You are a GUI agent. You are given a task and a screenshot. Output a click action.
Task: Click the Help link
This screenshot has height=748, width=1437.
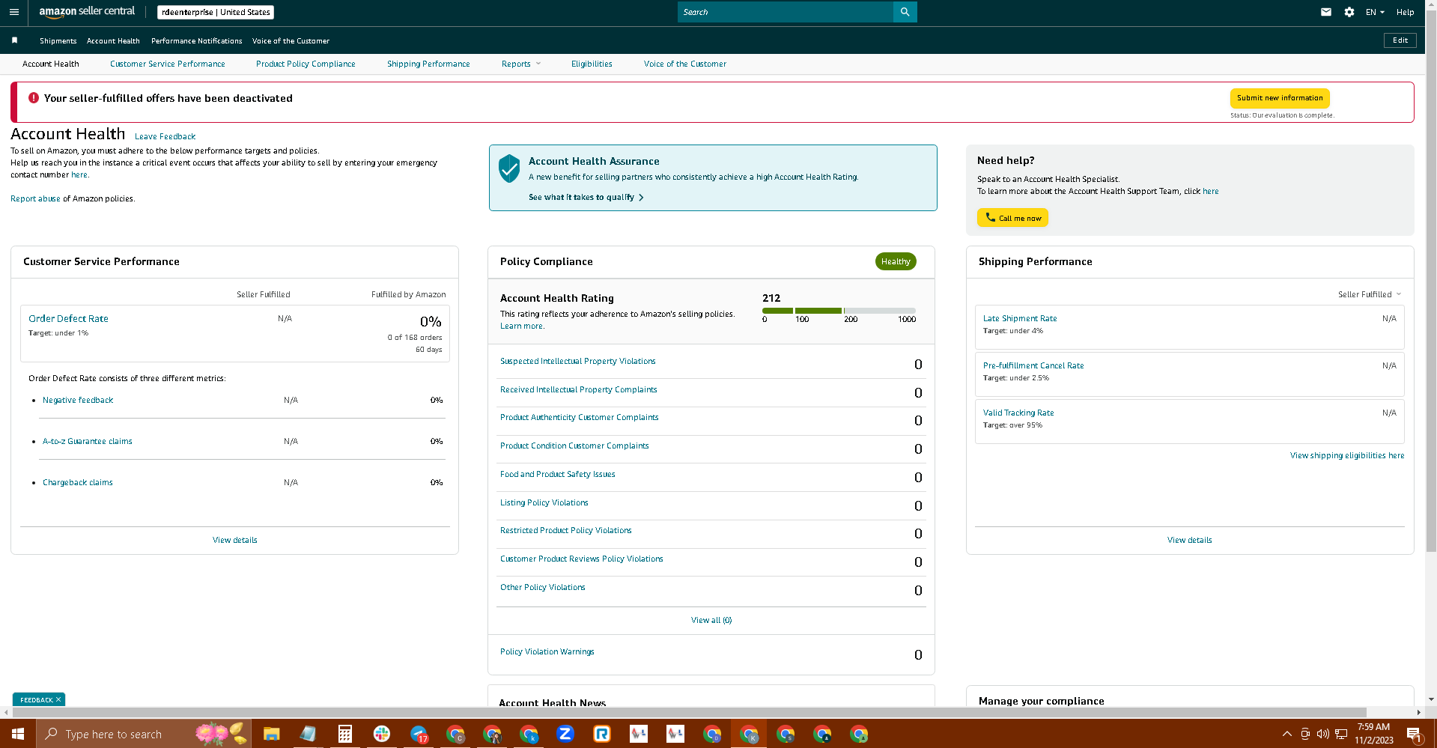click(x=1405, y=12)
